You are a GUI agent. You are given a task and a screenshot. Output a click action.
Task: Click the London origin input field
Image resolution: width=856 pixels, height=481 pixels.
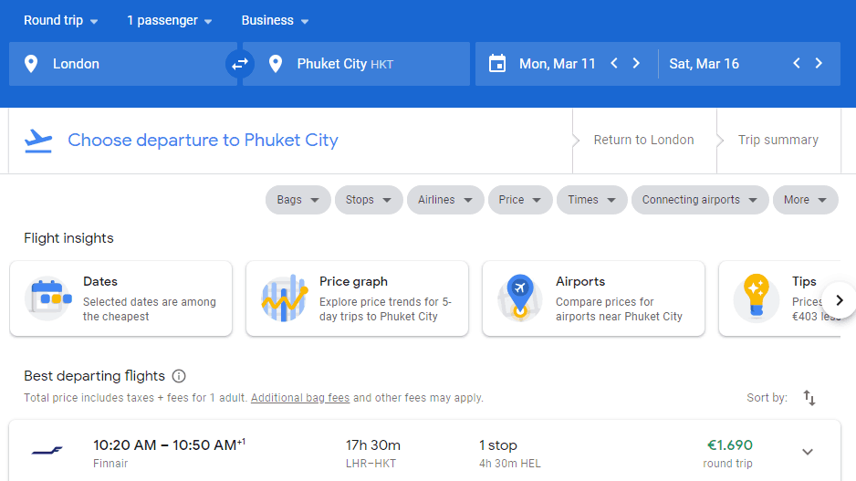[123, 64]
